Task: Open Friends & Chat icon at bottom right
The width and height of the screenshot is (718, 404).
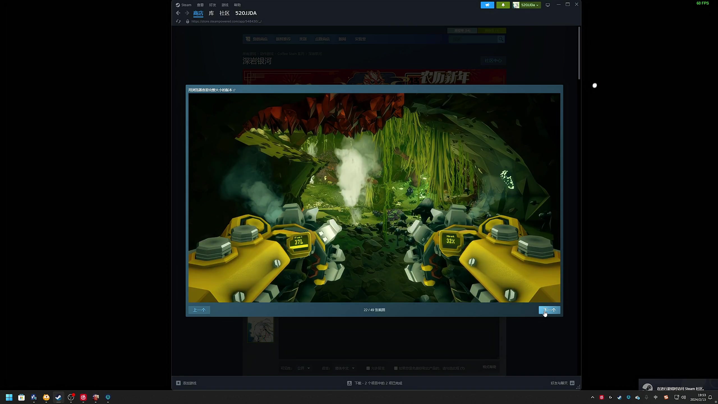Action: click(572, 383)
